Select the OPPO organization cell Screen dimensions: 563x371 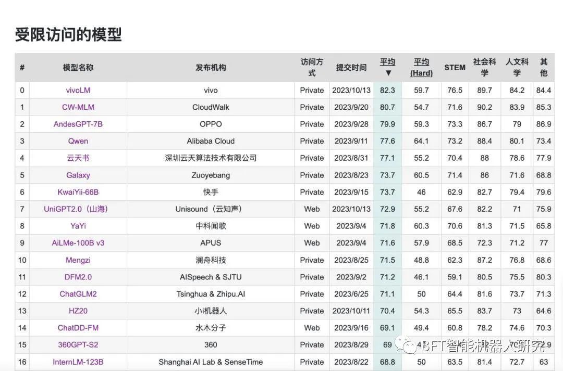tap(211, 124)
